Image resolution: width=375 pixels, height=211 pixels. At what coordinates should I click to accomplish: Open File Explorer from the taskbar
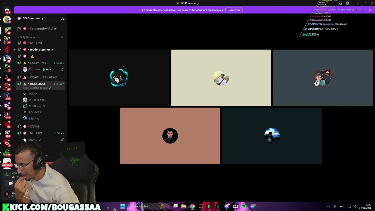[184, 206]
